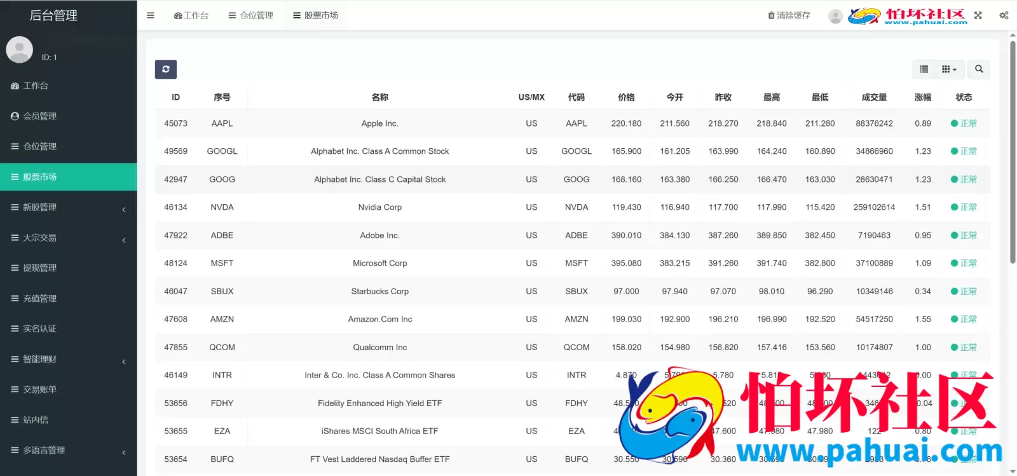Click Fidelity Enhanced High Yield ETF cell
Screen dimensions: 1017x476
(380, 403)
